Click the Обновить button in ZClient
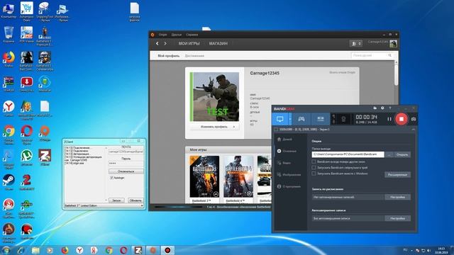The height and width of the screenshot is (255, 454). click(135, 200)
